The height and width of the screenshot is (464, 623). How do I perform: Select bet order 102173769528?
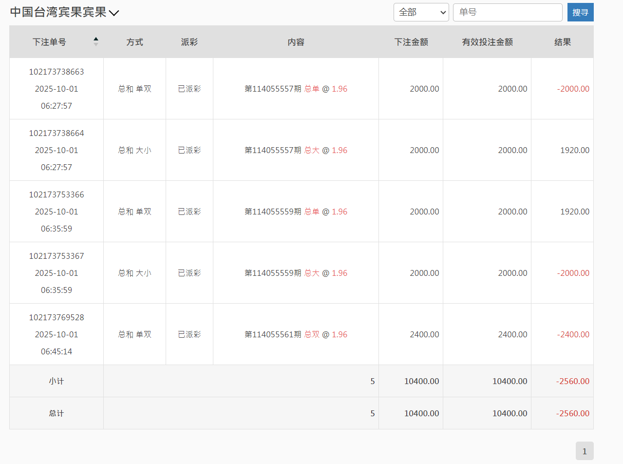(x=56, y=317)
